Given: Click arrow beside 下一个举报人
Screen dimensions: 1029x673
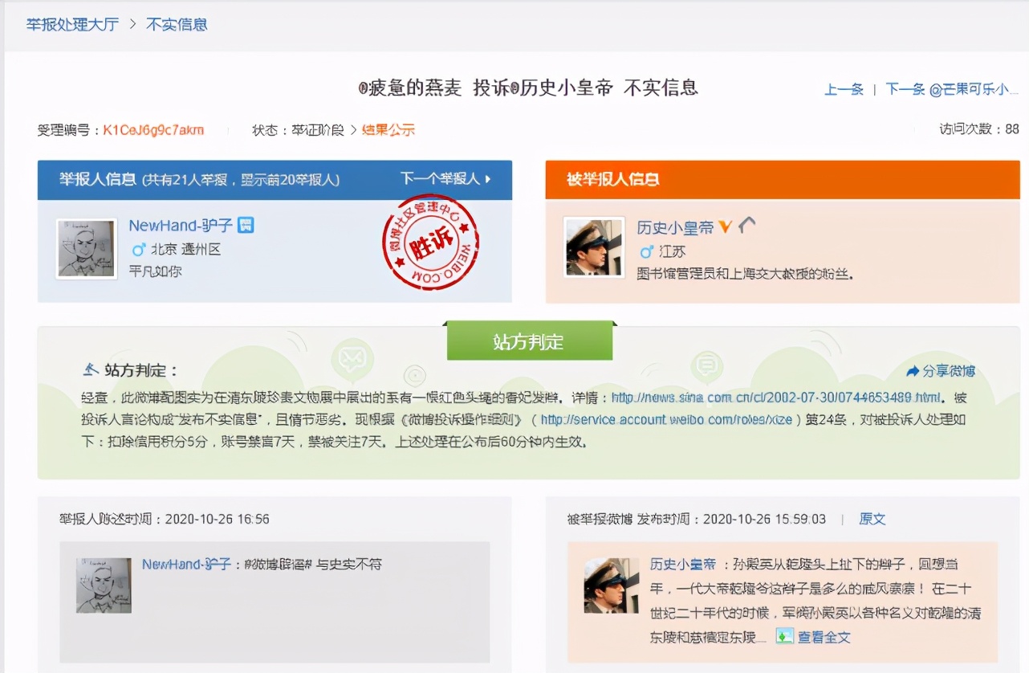Looking at the screenshot, I should tap(488, 179).
